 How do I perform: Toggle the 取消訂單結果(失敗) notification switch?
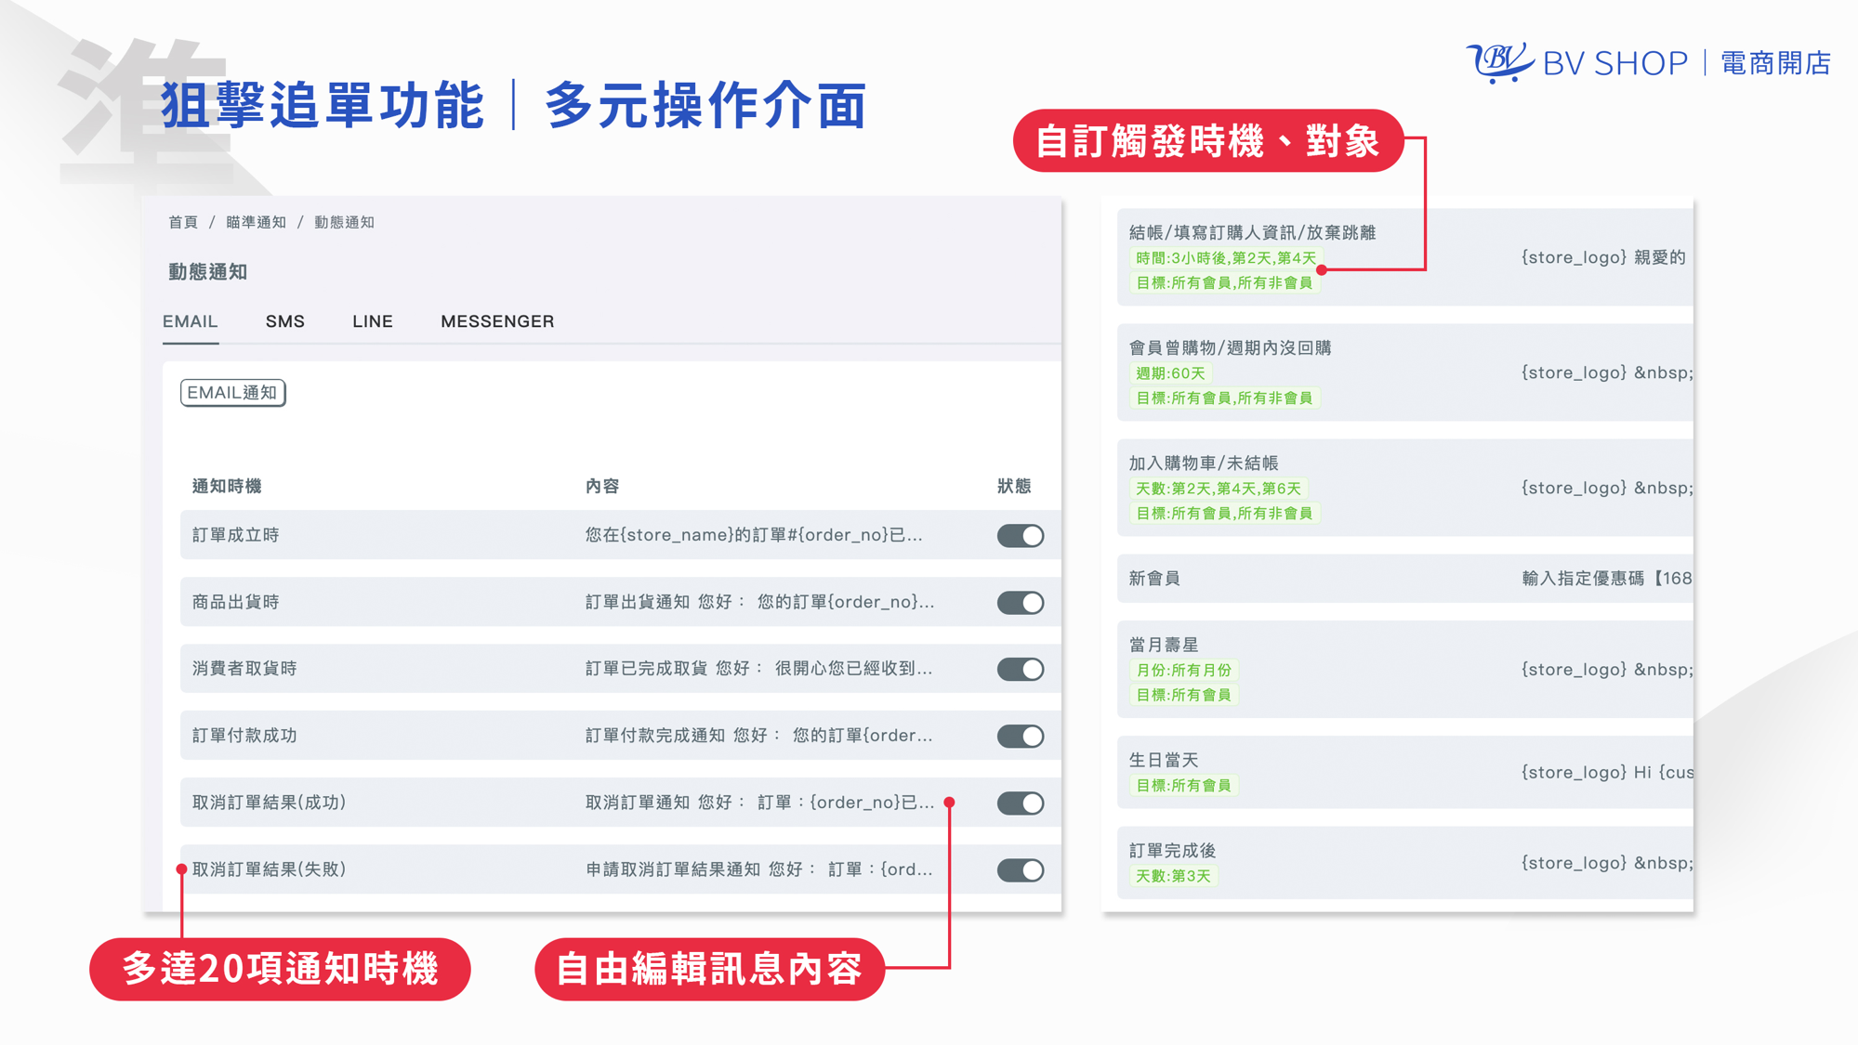pyautogui.click(x=1021, y=870)
